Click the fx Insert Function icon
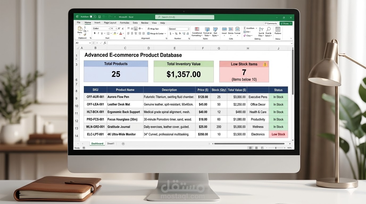 coord(105,43)
